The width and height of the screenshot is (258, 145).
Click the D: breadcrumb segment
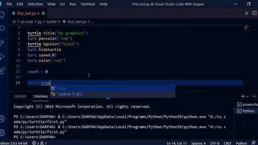15,22
